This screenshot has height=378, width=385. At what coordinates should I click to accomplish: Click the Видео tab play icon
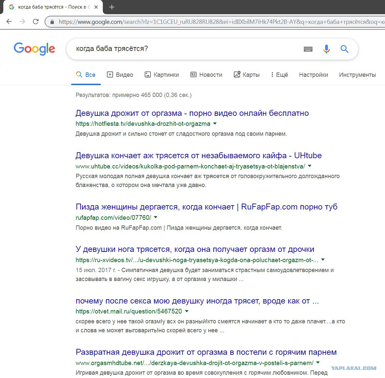(x=110, y=74)
